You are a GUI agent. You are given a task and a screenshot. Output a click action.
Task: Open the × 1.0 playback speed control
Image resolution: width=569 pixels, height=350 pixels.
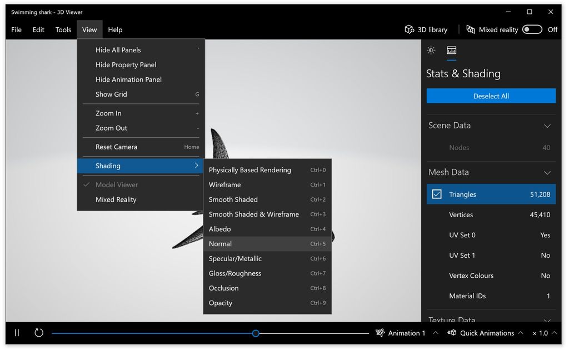[542, 332]
